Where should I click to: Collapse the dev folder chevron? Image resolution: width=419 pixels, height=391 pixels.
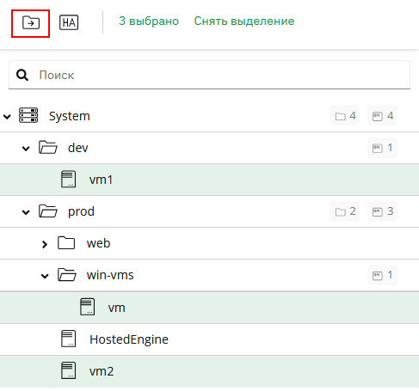[x=26, y=149]
